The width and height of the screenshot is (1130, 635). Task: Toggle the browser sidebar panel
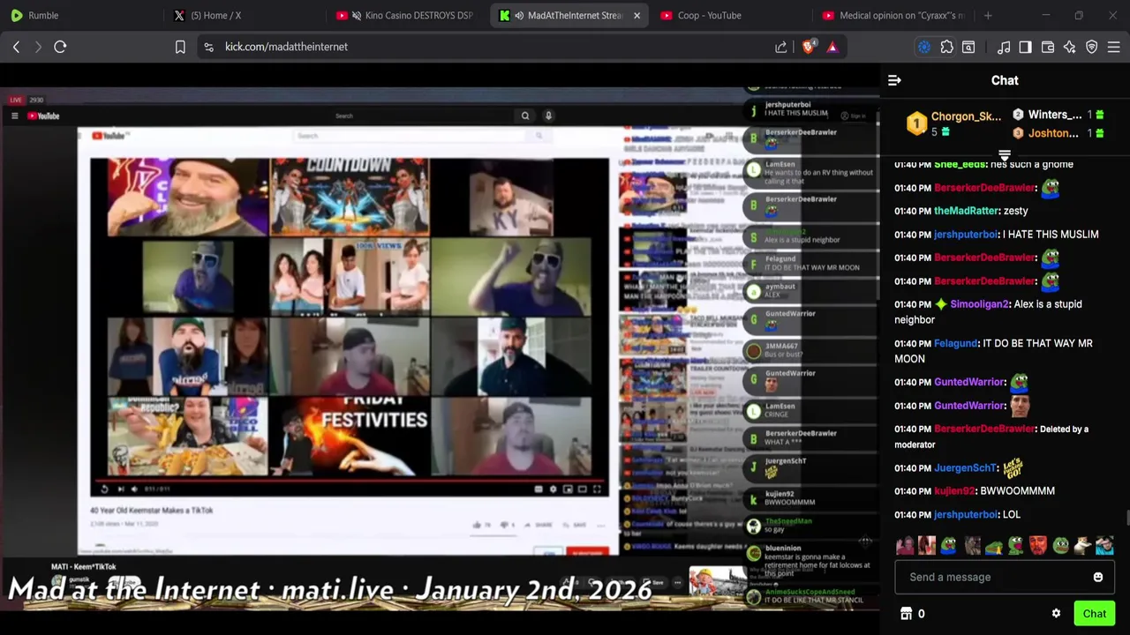tap(1025, 47)
